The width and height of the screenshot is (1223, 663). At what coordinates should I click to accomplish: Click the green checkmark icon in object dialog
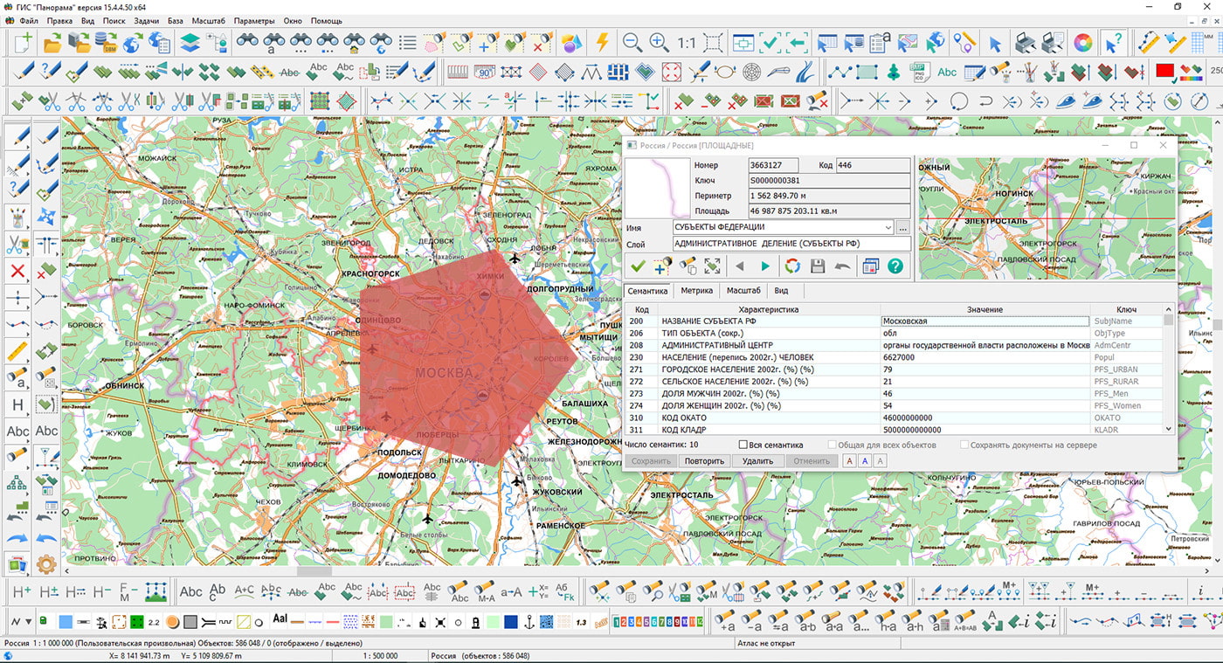tap(638, 266)
